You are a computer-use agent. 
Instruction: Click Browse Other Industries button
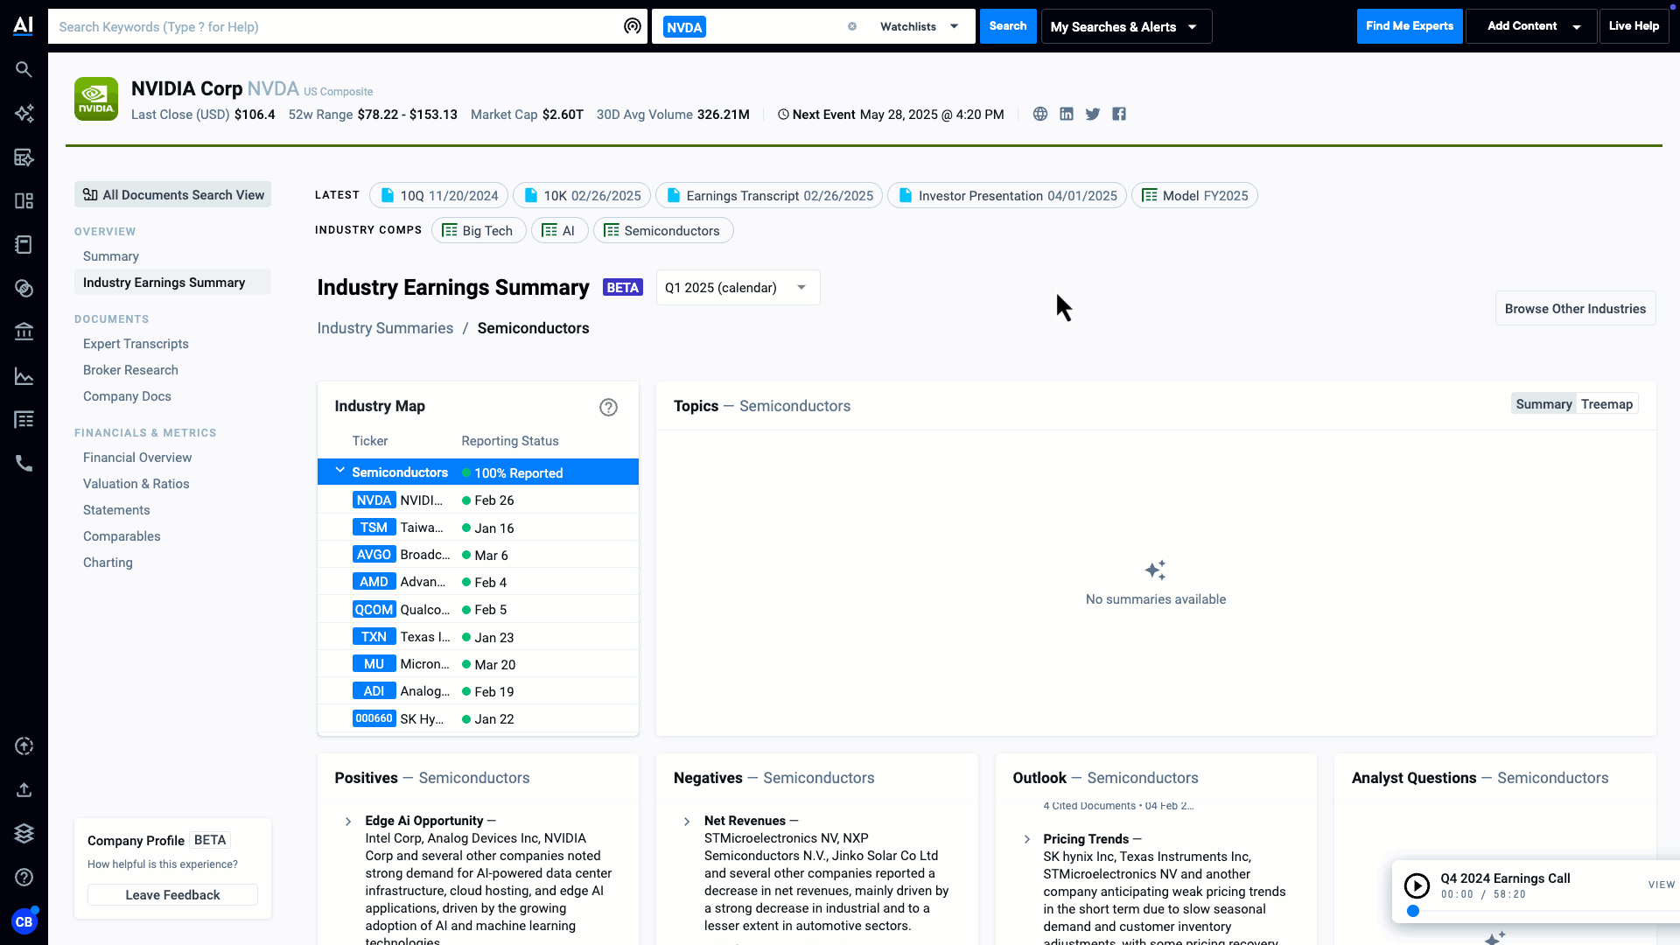click(1575, 309)
